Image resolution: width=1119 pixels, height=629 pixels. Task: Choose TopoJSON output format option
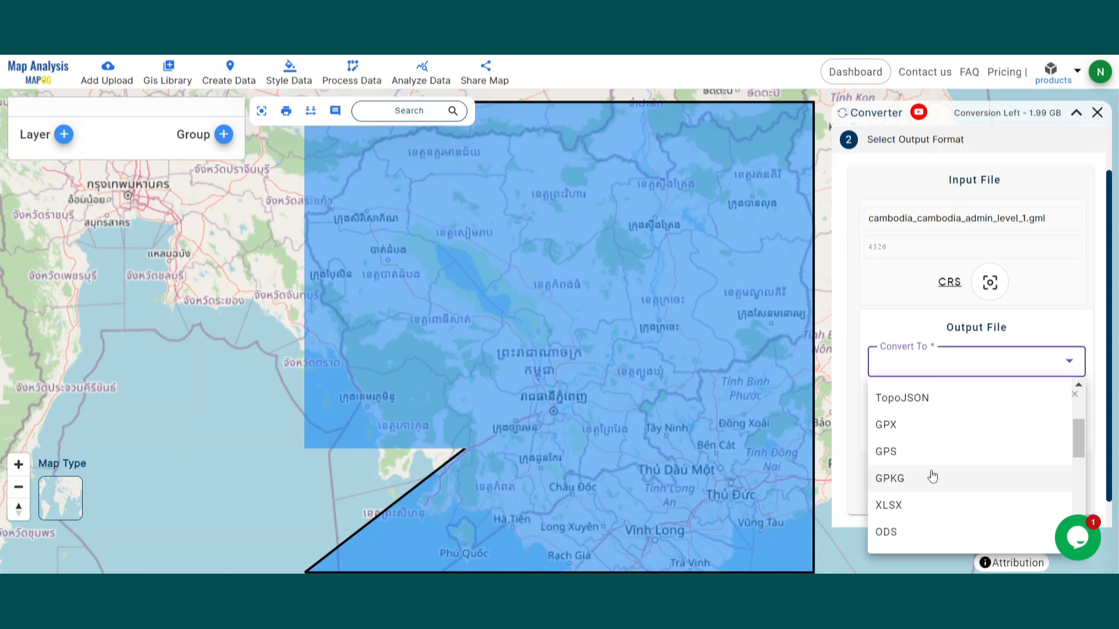point(902,398)
